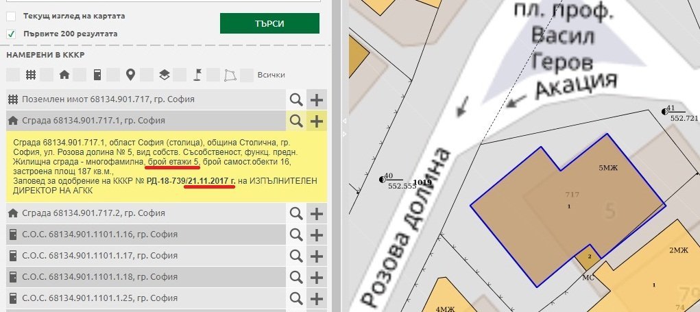Click the polygon boundary filter icon
The width and height of the screenshot is (700, 312).
point(231,75)
